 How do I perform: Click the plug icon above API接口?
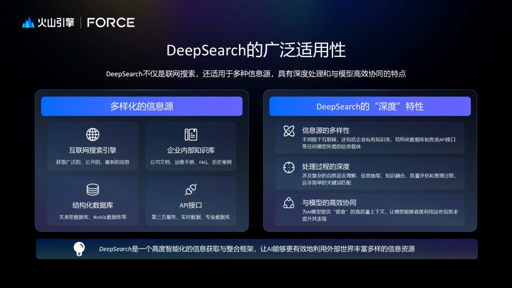[x=191, y=189]
